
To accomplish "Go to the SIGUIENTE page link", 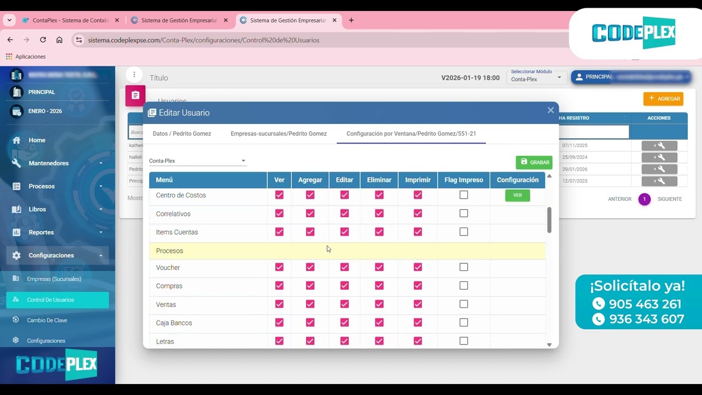I will coord(670,199).
